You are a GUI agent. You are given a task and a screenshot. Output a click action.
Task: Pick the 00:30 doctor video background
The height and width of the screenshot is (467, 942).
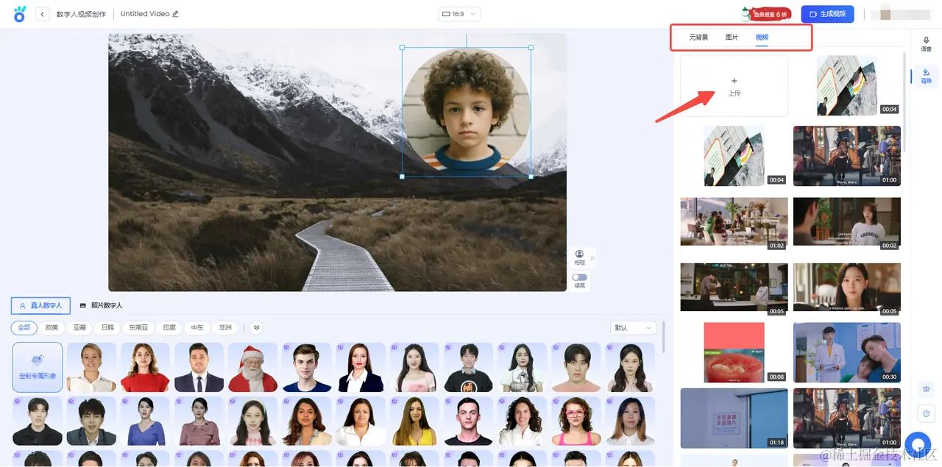pyautogui.click(x=847, y=352)
